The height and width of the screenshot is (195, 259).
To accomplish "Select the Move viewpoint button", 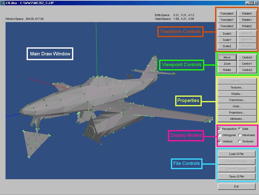I will pyautogui.click(x=227, y=57).
